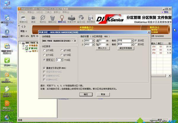The height and width of the screenshot is (123, 178).
Task: Click the 赞助 link at top right
Action: [x=166, y=12]
